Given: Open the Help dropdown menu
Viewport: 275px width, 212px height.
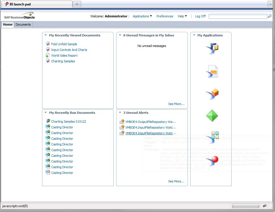Looking at the screenshot, I should (182, 16).
